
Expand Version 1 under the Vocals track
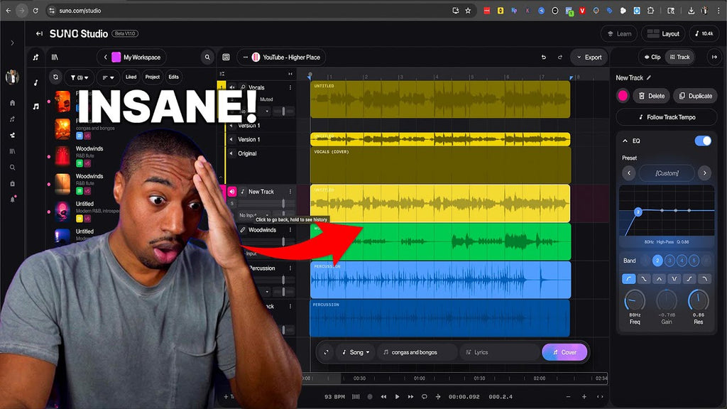coord(231,125)
